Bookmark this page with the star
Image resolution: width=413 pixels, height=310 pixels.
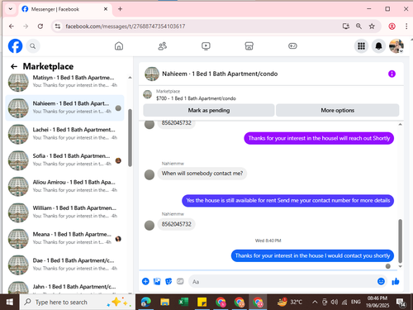pyautogui.click(x=372, y=26)
